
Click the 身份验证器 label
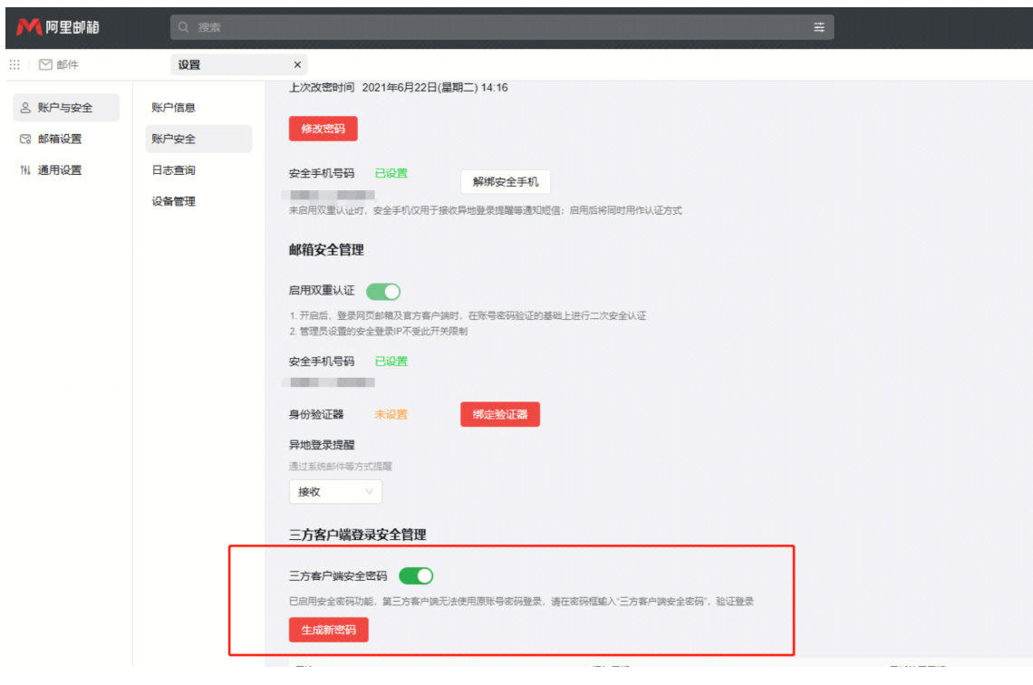point(316,414)
